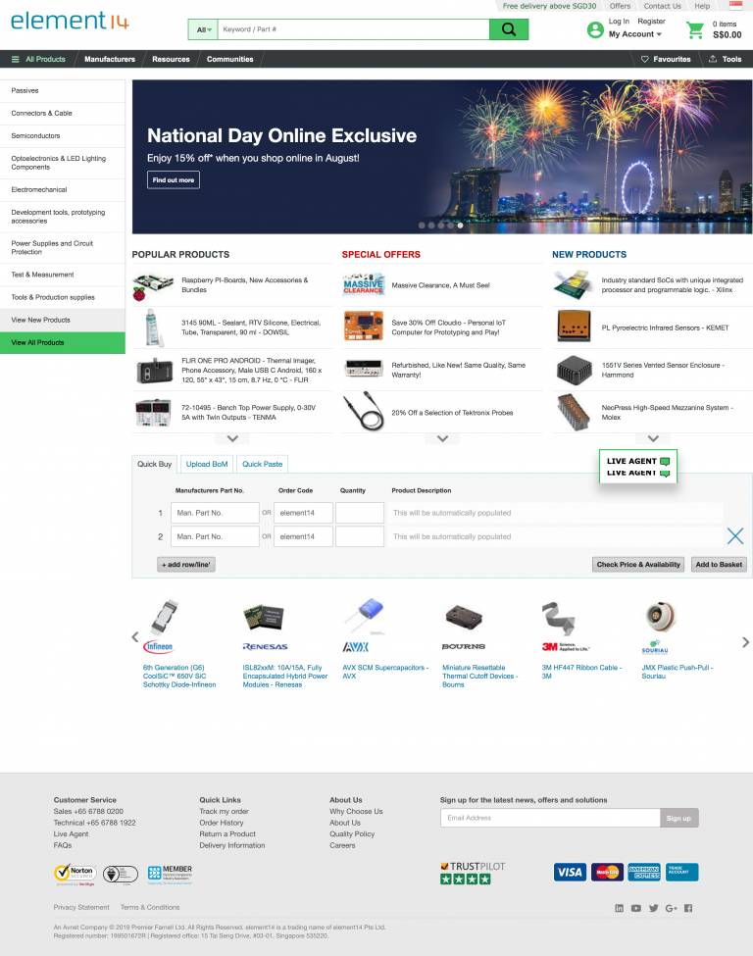
Task: Select the last banner carousel dot
Action: (x=461, y=225)
